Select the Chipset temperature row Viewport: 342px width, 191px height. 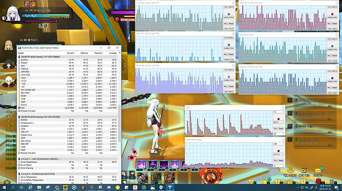point(68,63)
